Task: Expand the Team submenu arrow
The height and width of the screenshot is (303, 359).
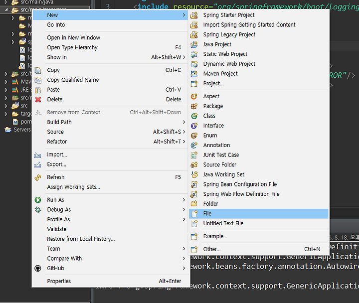Action: tap(184, 249)
